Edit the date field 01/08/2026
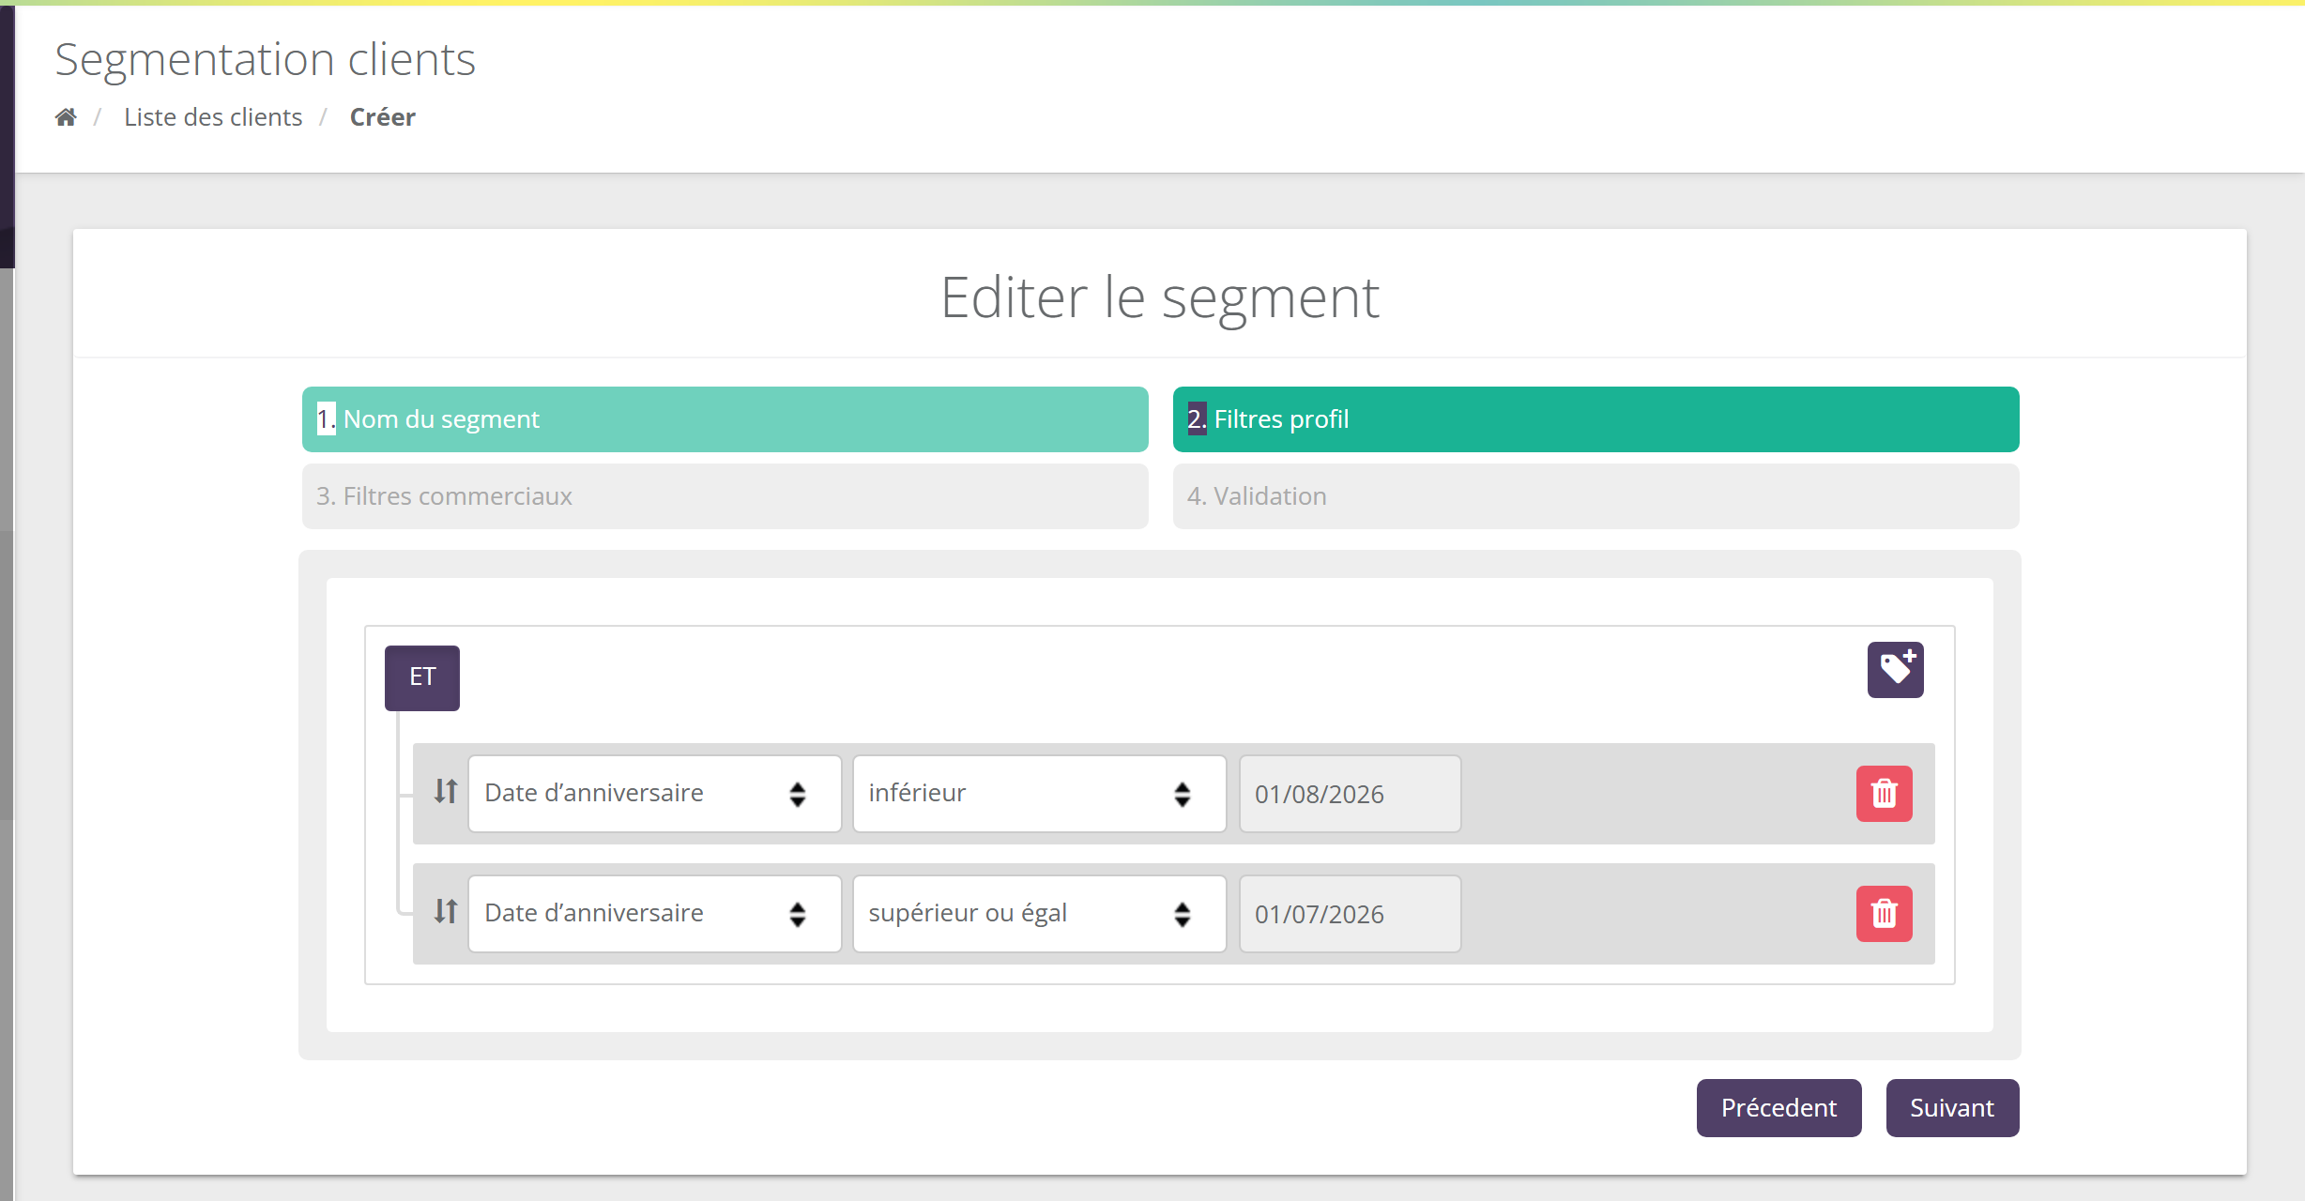The height and width of the screenshot is (1201, 2305). point(1350,794)
